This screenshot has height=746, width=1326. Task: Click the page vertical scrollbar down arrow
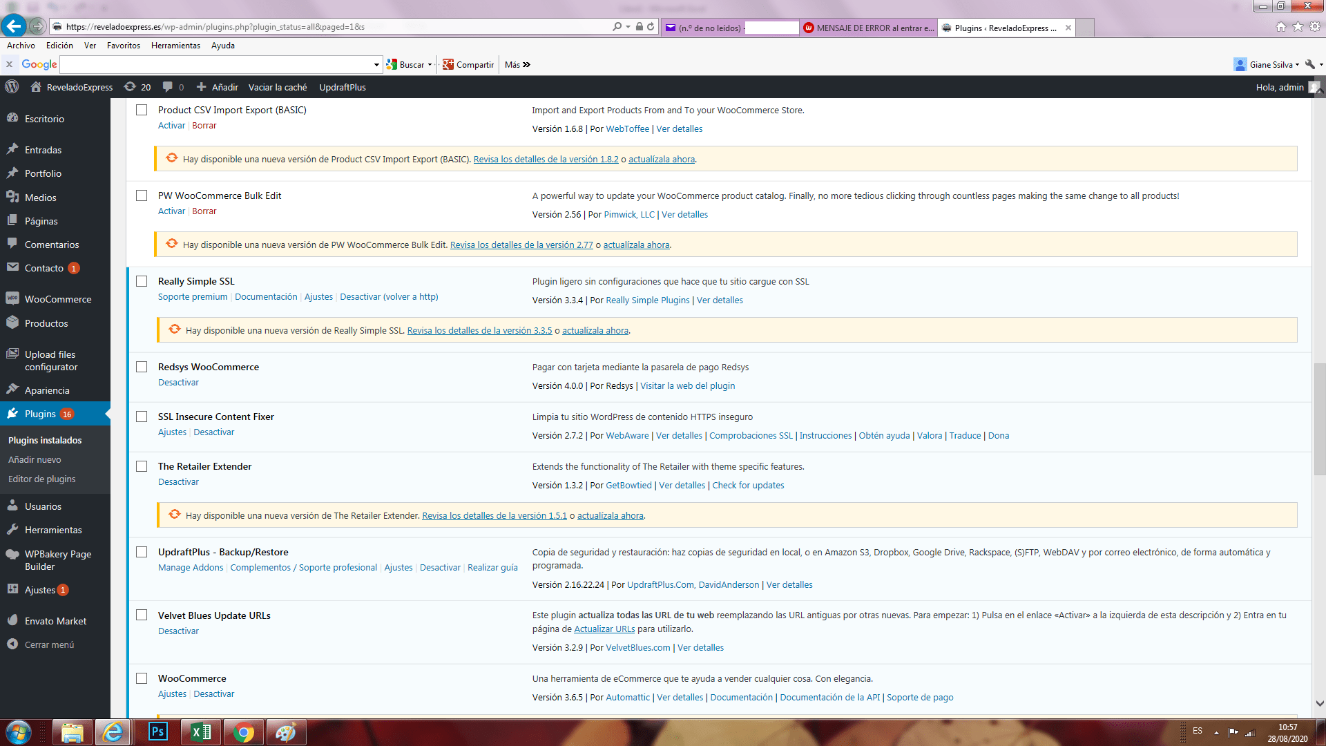(x=1320, y=704)
